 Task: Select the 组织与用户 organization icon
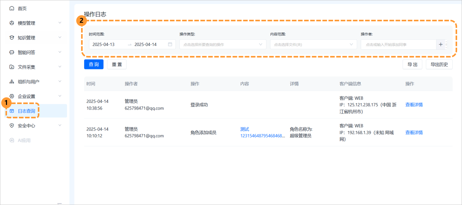tap(12, 81)
